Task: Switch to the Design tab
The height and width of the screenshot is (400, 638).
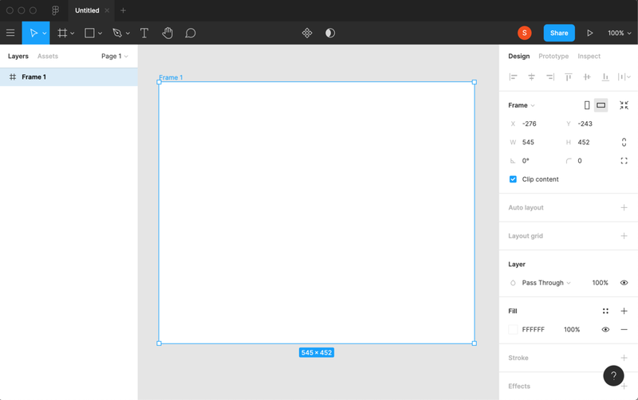Action: tap(519, 56)
